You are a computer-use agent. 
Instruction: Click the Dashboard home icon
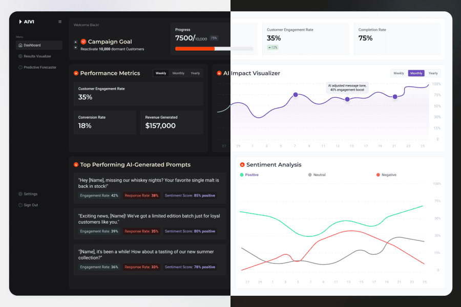tap(20, 45)
